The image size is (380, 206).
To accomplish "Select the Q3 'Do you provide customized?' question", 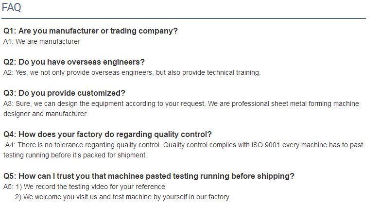I will click(64, 93).
